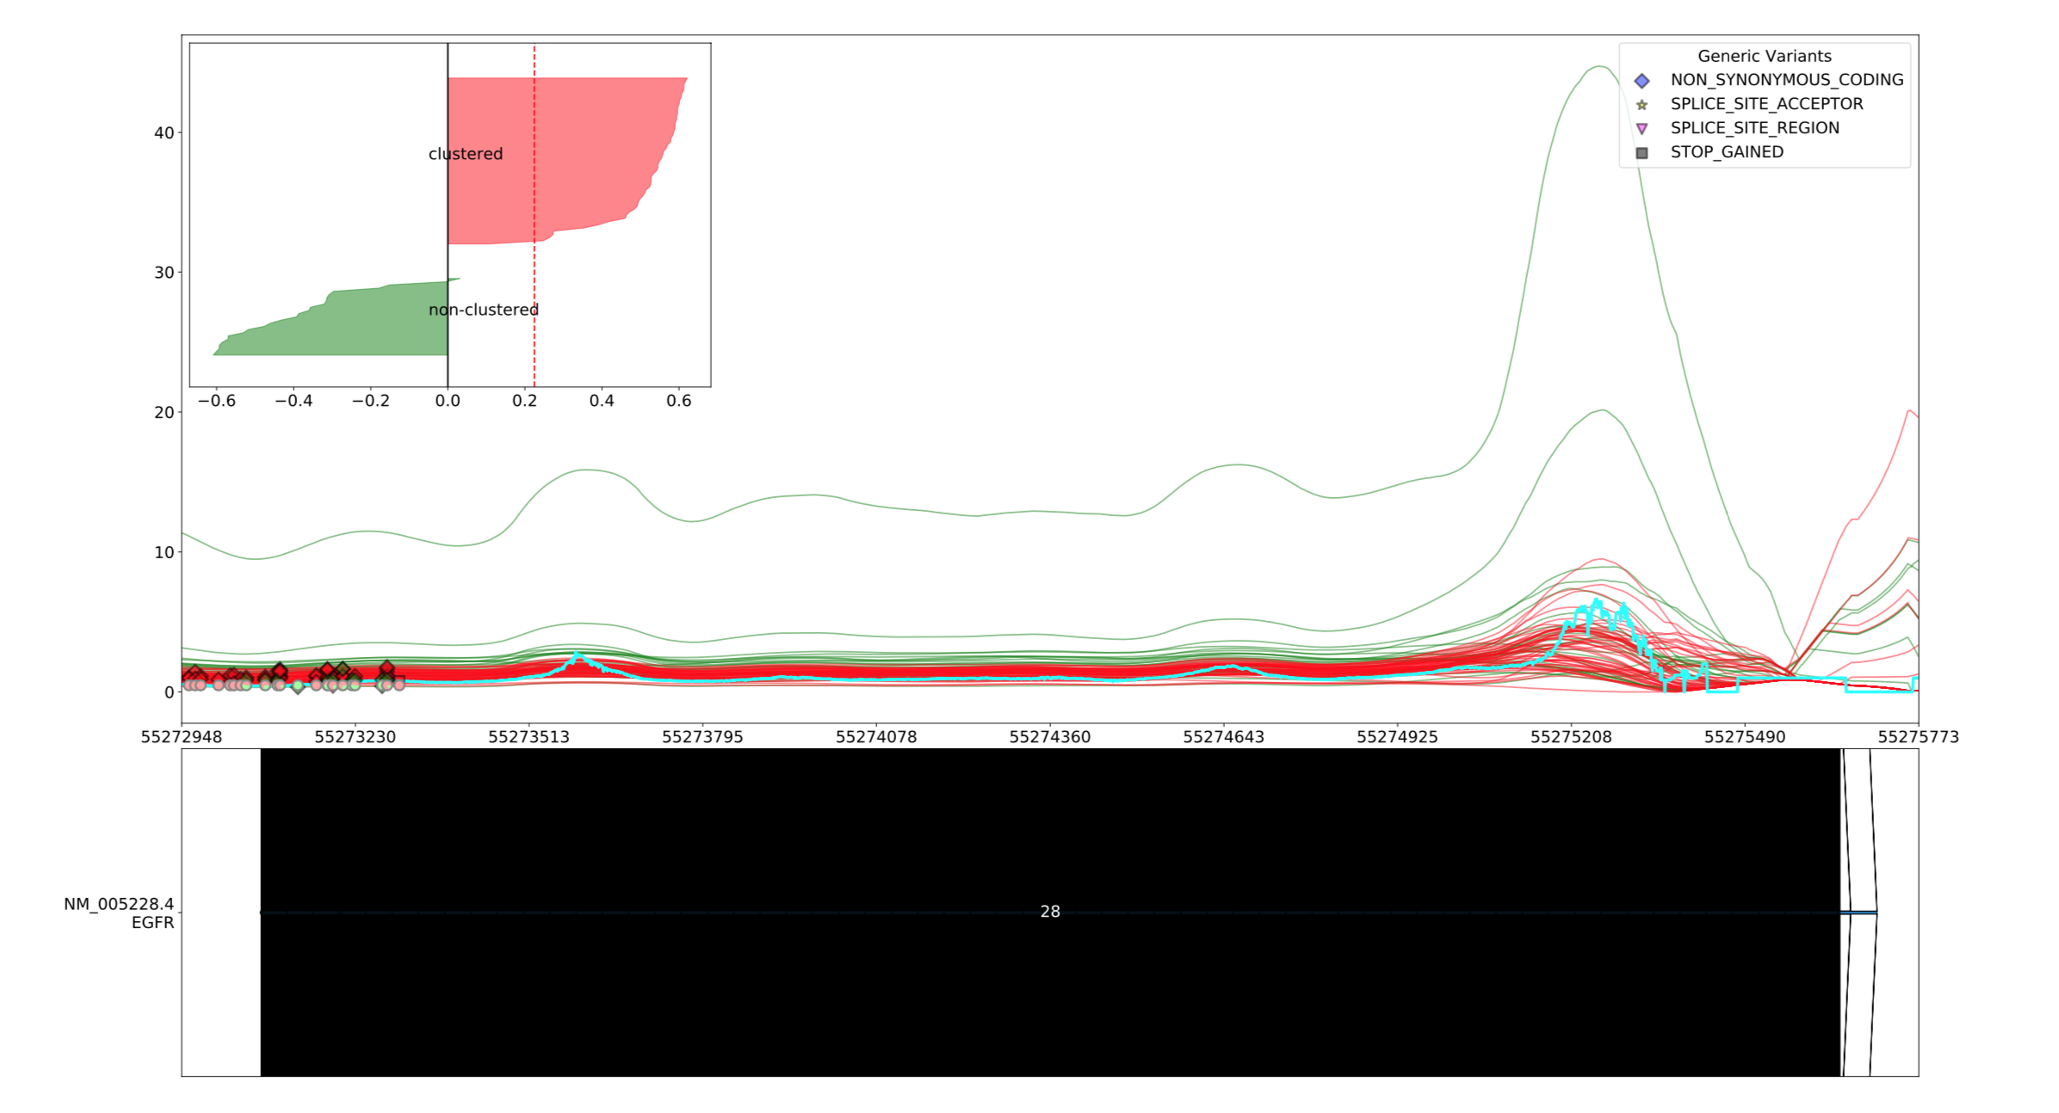Click genomic position label 55274078

point(876,737)
